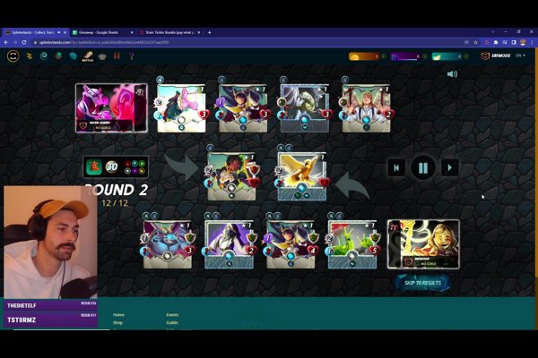
Task: Open the Shop footer link
Action: (x=117, y=323)
